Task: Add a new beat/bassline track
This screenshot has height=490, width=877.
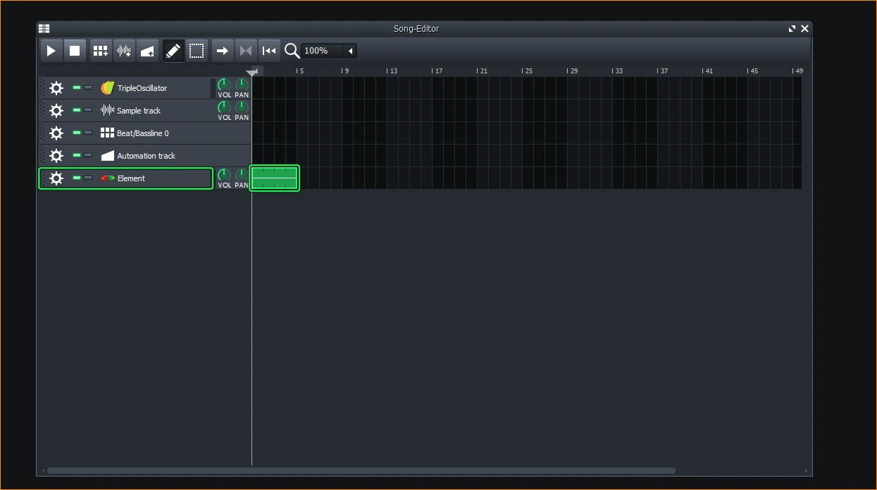Action: [x=101, y=51]
